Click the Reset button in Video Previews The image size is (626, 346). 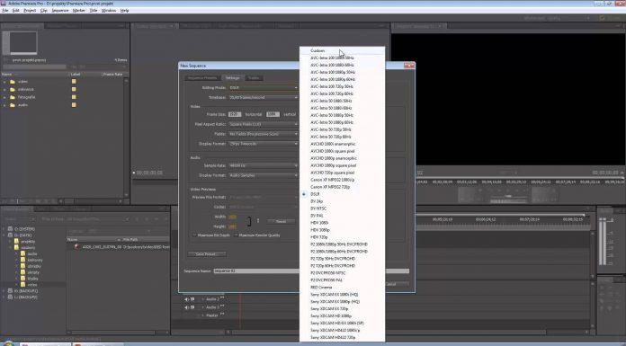click(281, 221)
